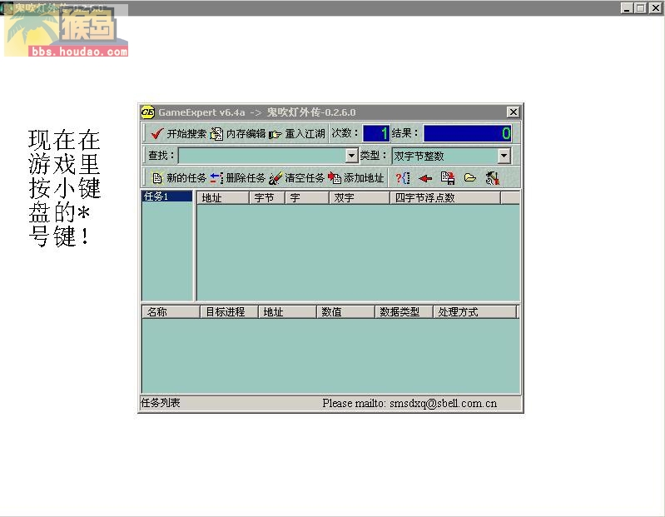This screenshot has height=517, width=665.
Task: Open the hammer tools settings icon
Action: 493,178
